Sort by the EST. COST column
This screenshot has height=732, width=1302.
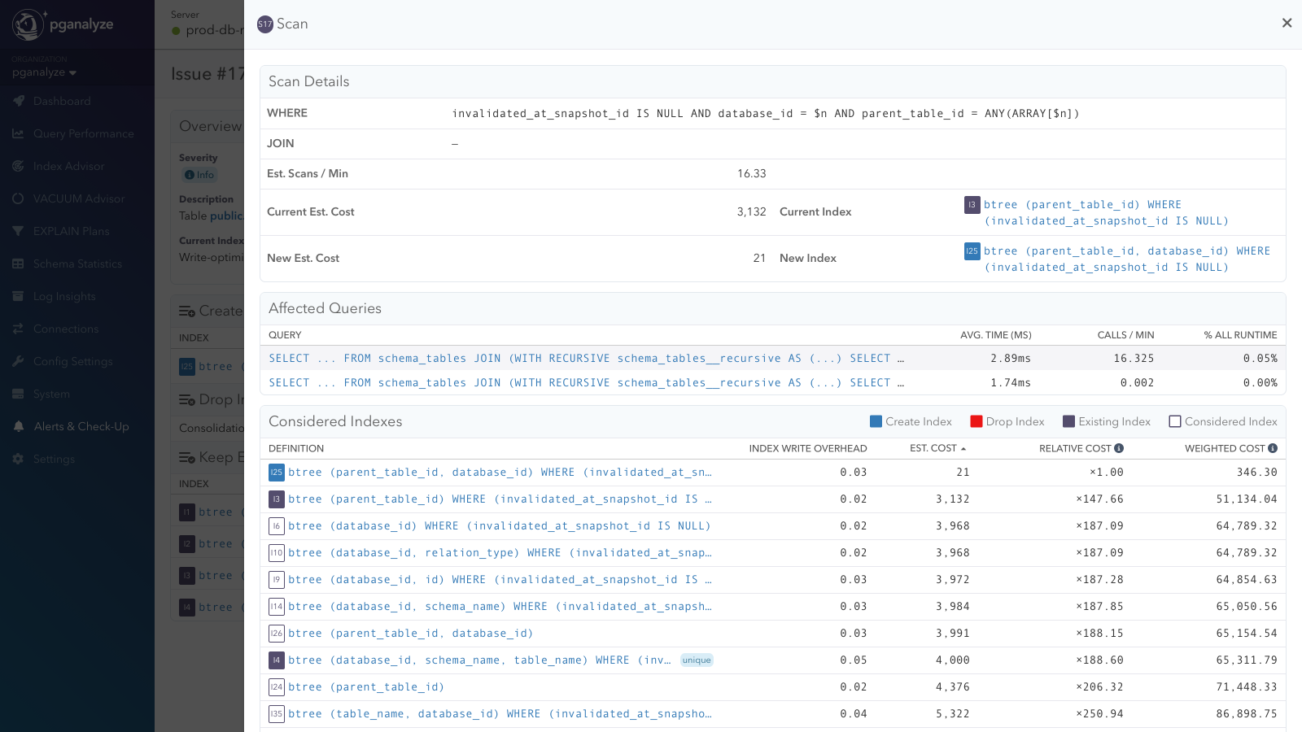coord(937,448)
